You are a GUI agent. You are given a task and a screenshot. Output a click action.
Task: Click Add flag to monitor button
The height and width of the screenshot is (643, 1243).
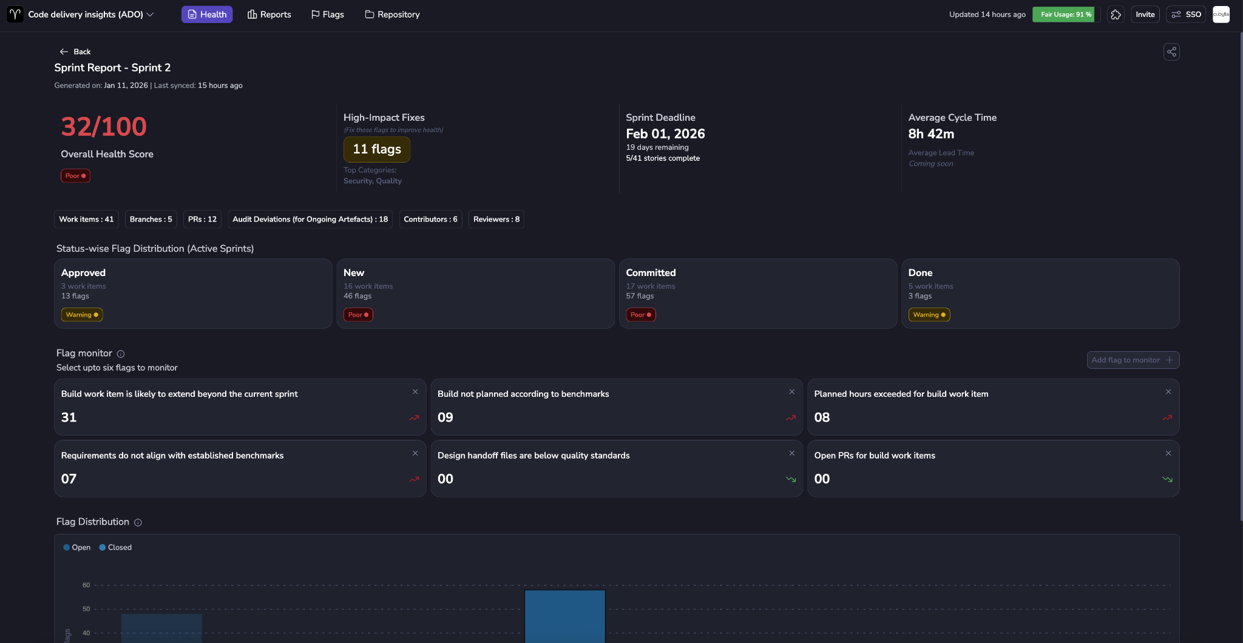(x=1133, y=360)
